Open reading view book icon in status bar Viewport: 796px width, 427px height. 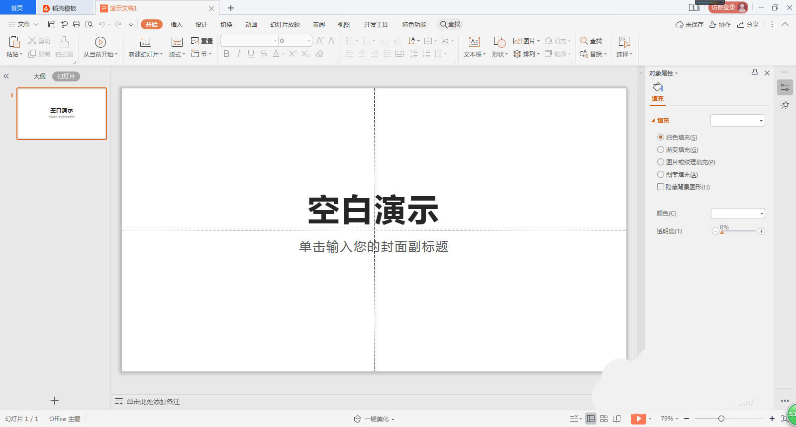coord(617,419)
